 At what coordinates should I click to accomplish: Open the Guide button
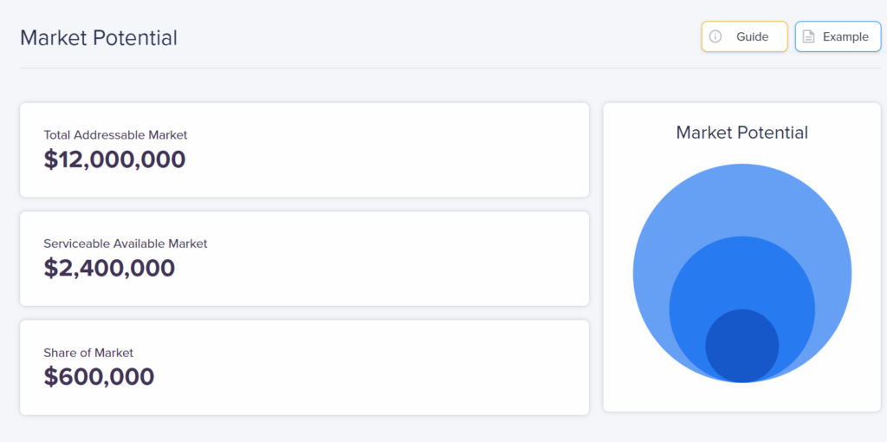(x=744, y=36)
